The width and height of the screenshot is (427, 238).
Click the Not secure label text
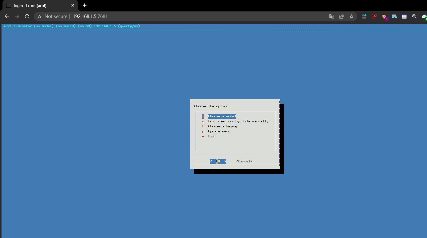pyautogui.click(x=56, y=16)
